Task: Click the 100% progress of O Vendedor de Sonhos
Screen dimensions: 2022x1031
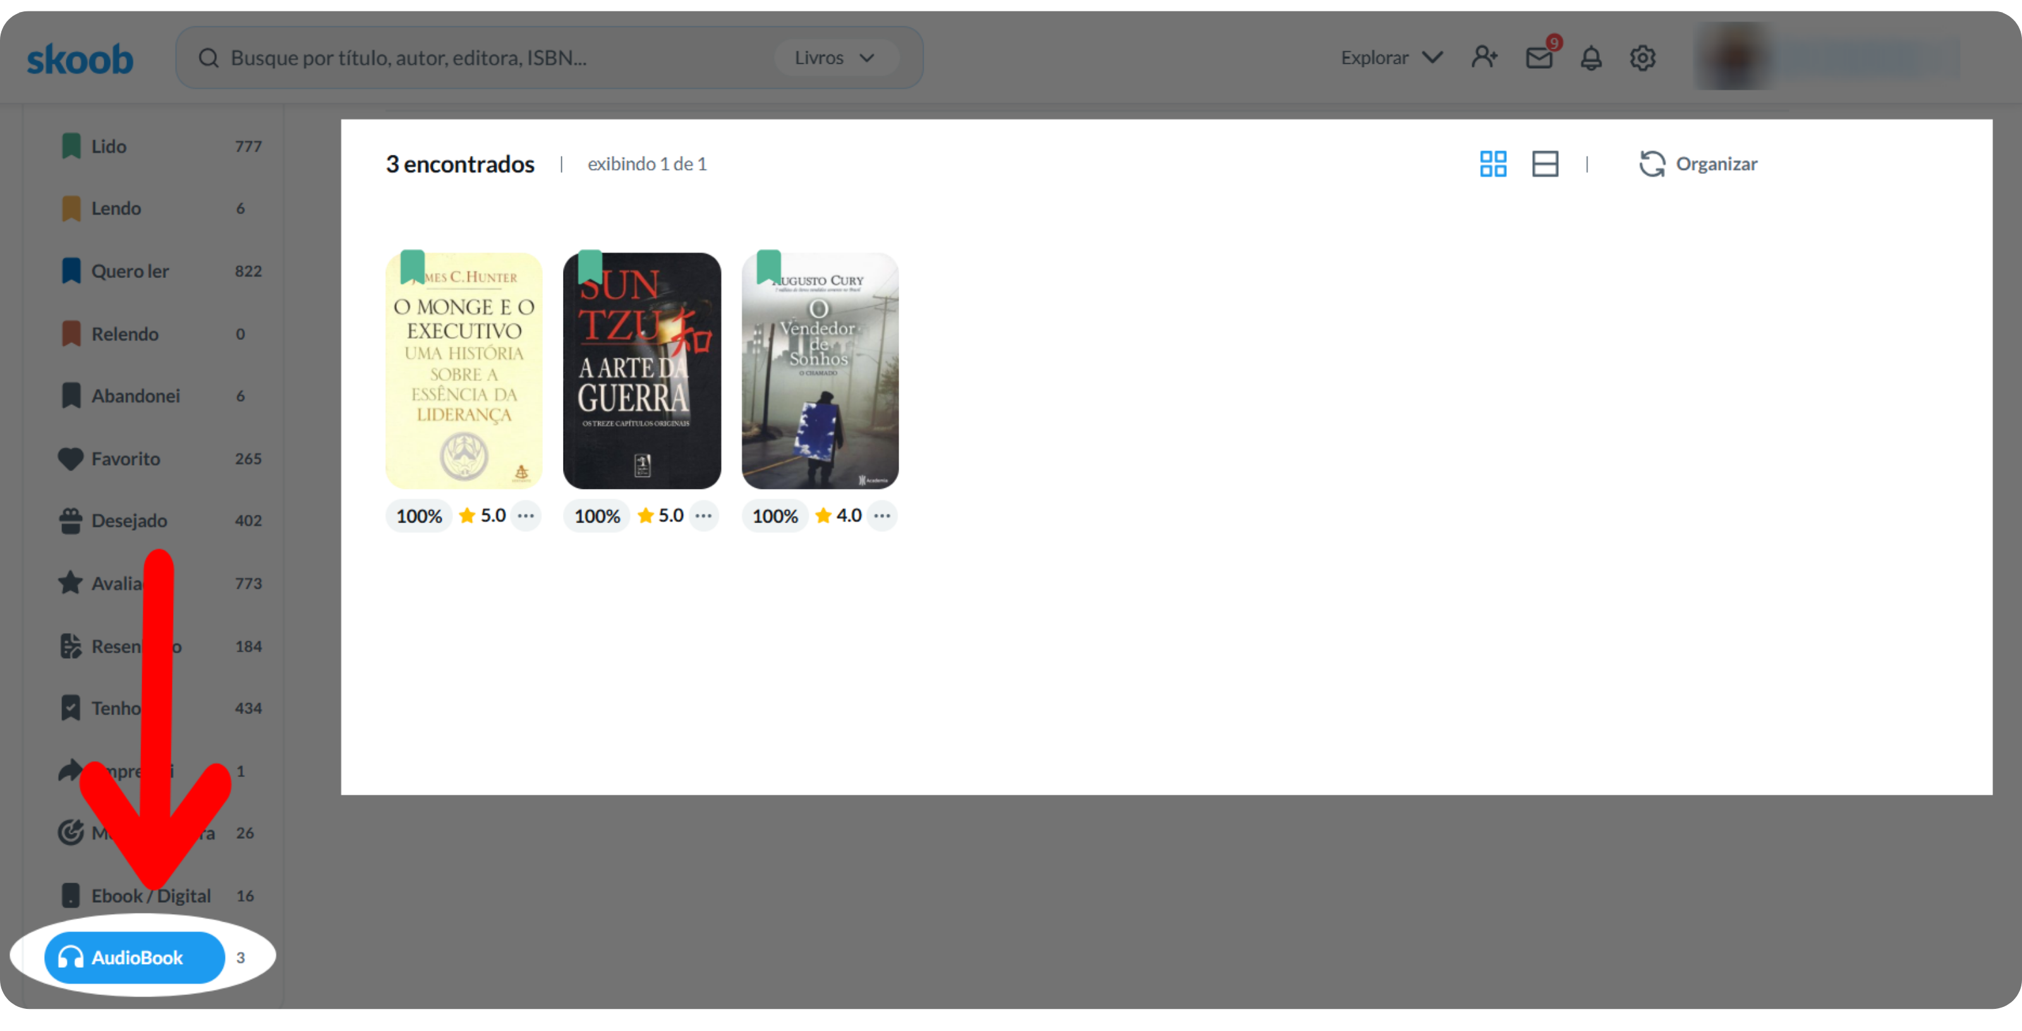Action: (x=775, y=516)
